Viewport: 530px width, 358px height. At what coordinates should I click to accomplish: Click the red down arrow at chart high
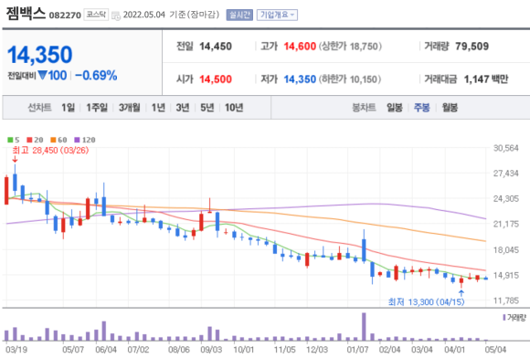coord(15,159)
